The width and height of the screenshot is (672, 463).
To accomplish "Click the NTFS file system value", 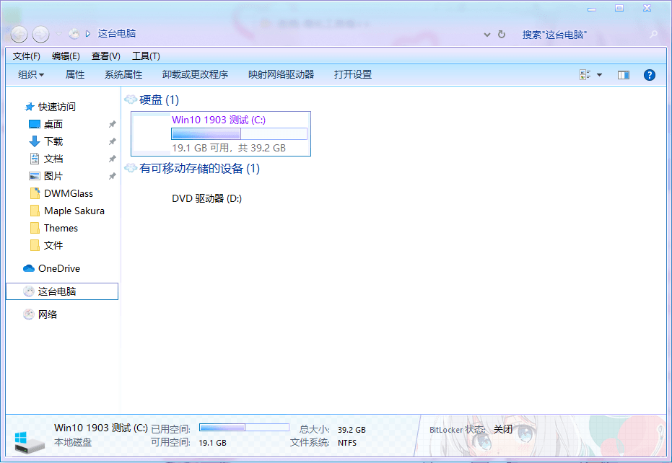I will [x=346, y=443].
